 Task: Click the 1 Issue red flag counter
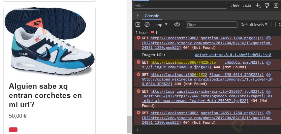coord(154,32)
